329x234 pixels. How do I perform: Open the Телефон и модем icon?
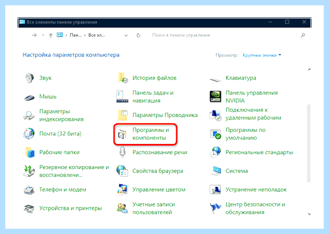(29, 190)
